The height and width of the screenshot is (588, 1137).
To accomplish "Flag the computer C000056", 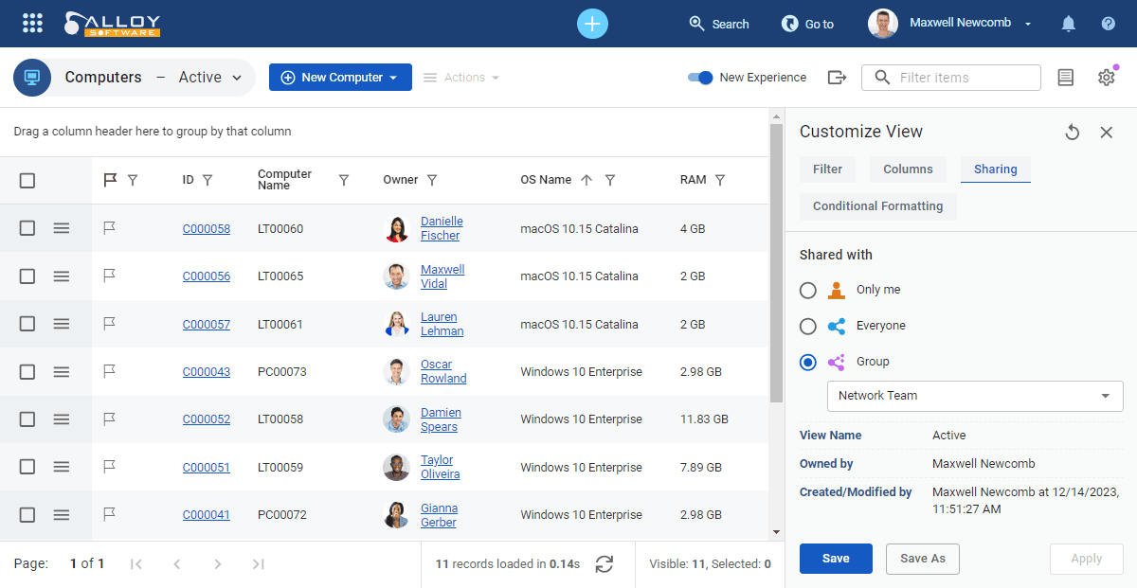I will (110, 276).
